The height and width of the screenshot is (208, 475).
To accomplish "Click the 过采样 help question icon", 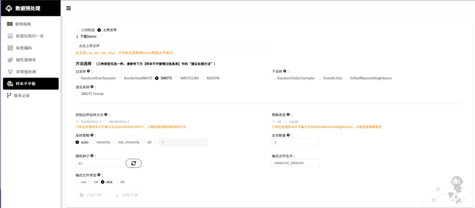I will pos(88,71).
